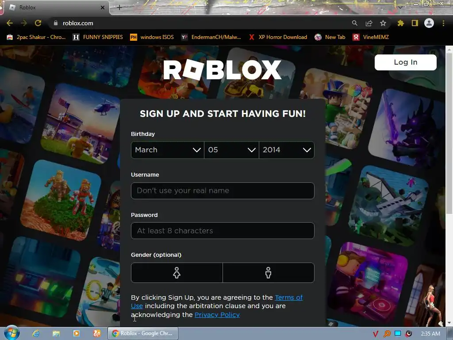Expand the birthday day dropdown showing 05
Image resolution: width=453 pixels, height=340 pixels.
point(231,150)
